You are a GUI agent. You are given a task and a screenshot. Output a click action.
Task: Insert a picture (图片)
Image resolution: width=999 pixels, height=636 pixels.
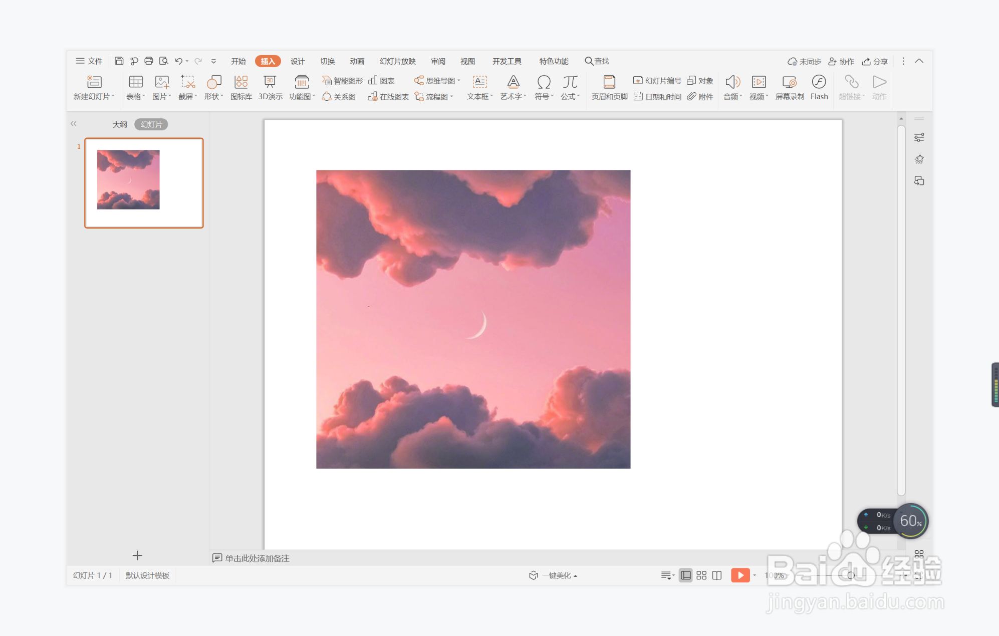click(x=161, y=88)
